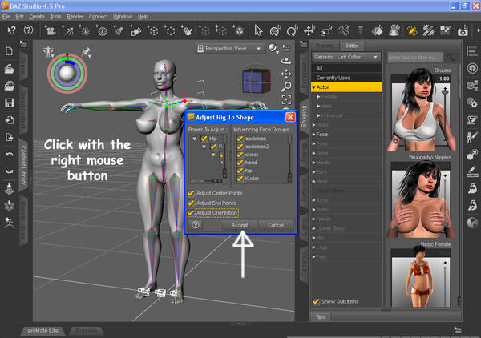Activate the Scale tool in toolbar

pyautogui.click(x=326, y=30)
